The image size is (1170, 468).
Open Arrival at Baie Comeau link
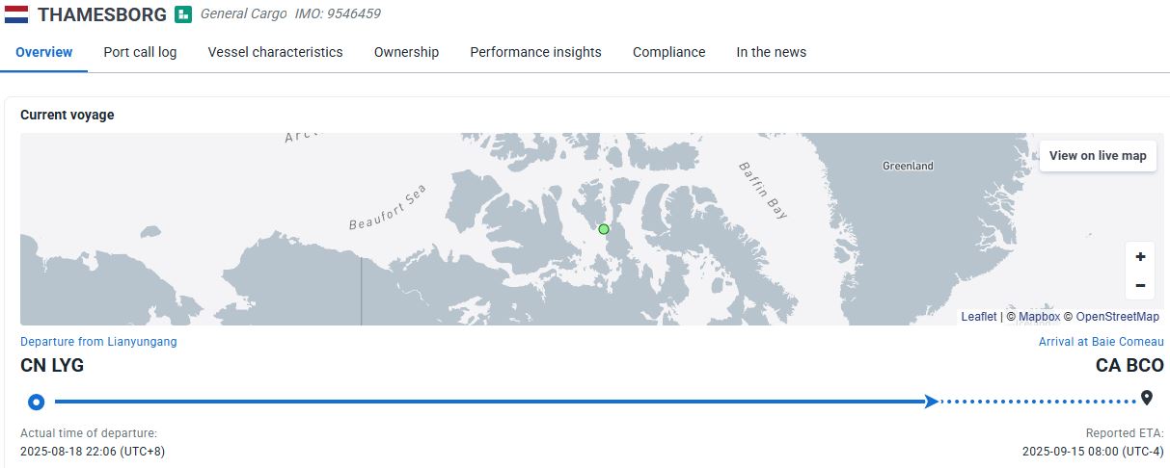pyautogui.click(x=1102, y=342)
